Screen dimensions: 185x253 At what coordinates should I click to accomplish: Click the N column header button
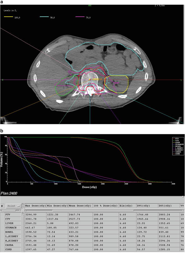coord(2,206)
